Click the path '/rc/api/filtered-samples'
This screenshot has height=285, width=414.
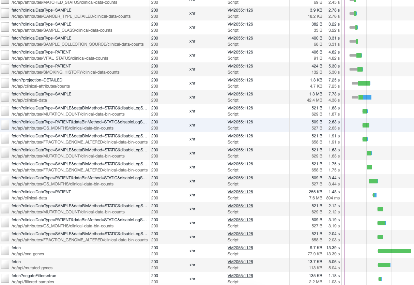coord(33,282)
